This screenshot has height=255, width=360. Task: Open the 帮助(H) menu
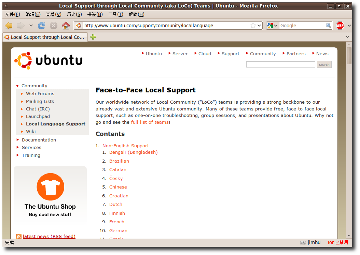(x=136, y=14)
